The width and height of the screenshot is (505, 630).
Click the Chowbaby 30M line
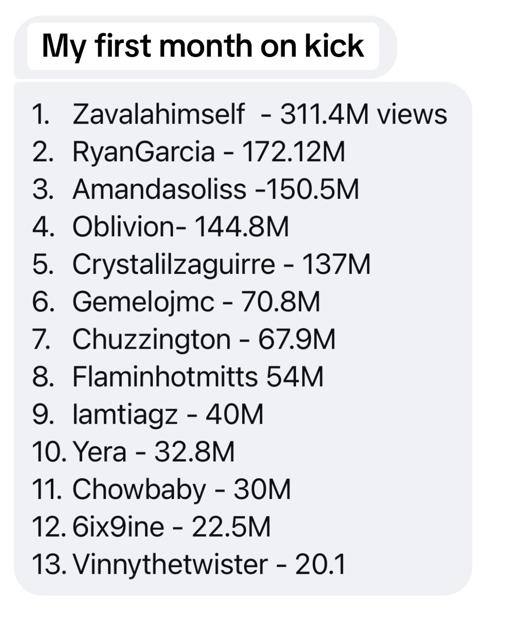pyautogui.click(x=161, y=489)
